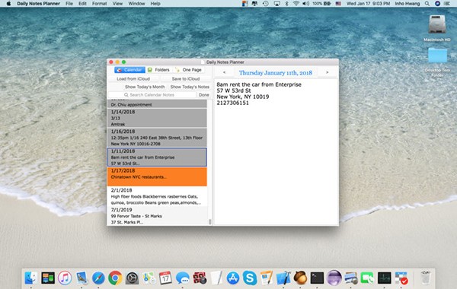Click the battery status indicator

(x=321, y=4)
